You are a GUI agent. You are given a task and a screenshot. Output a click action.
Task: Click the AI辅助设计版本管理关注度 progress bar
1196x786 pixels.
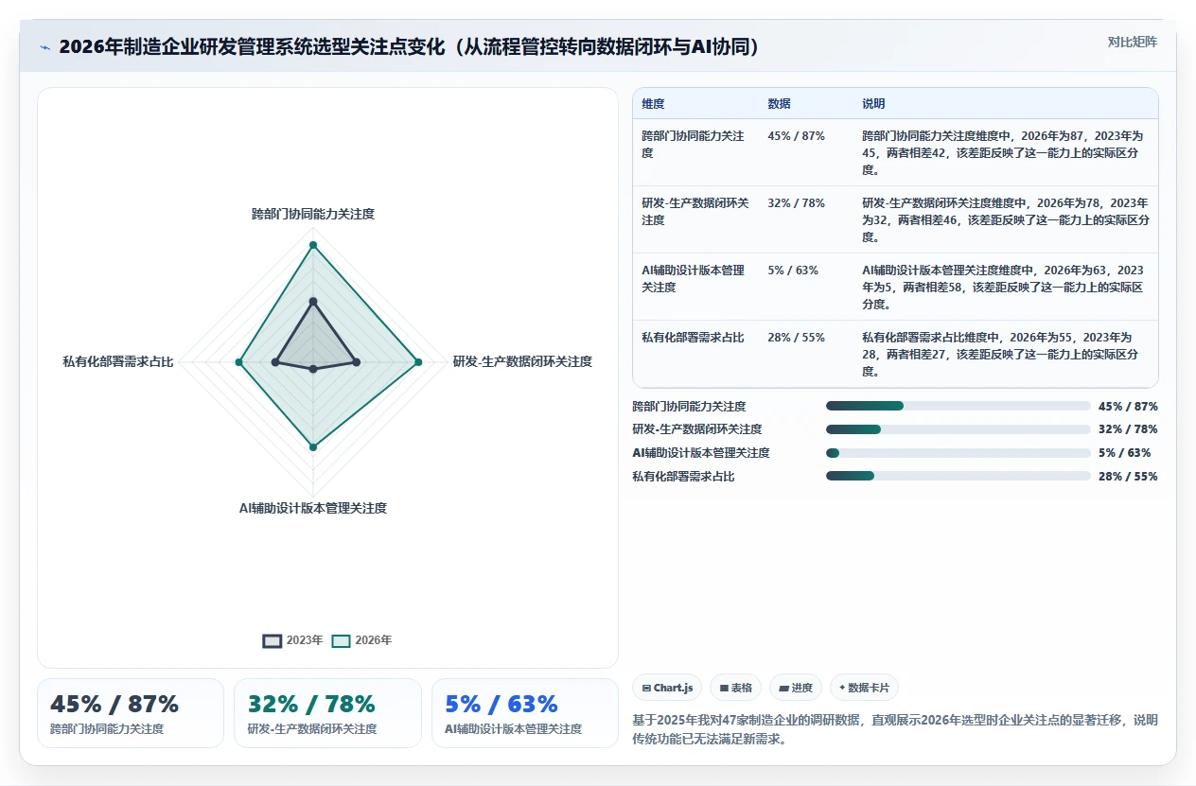tap(959, 453)
